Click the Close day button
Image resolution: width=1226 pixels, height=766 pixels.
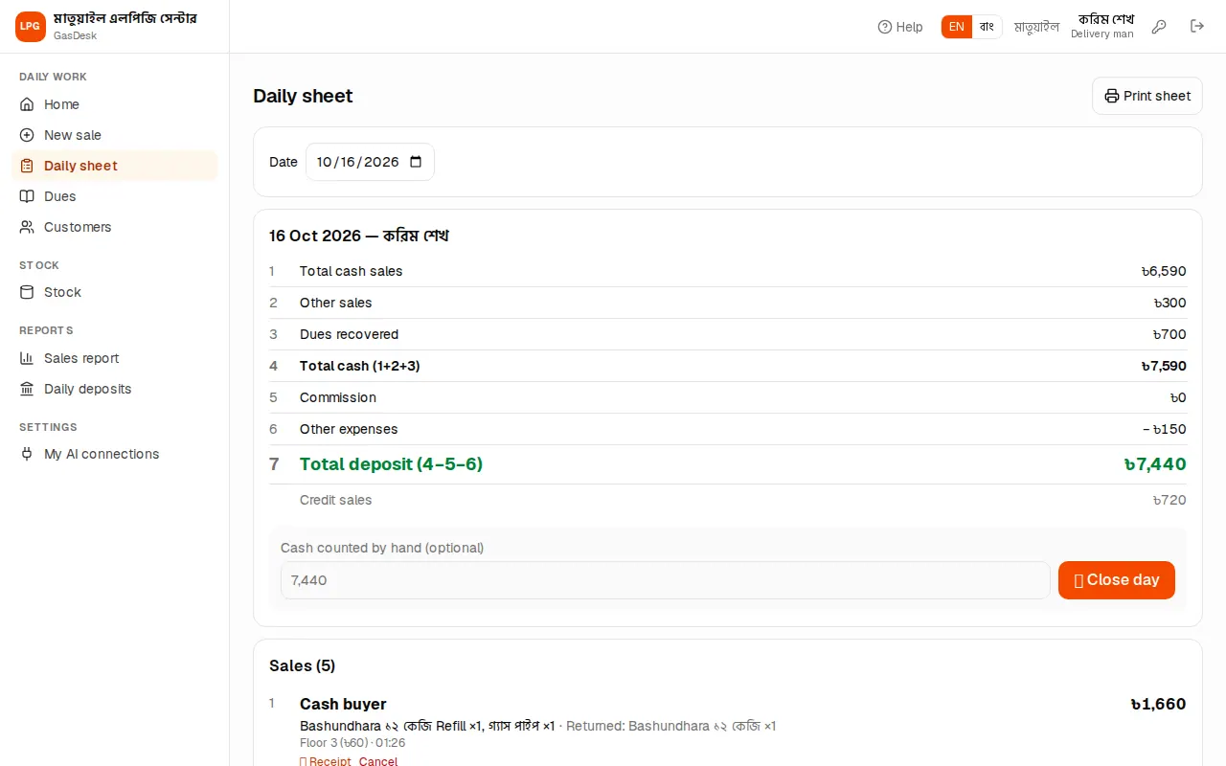pyautogui.click(x=1117, y=580)
